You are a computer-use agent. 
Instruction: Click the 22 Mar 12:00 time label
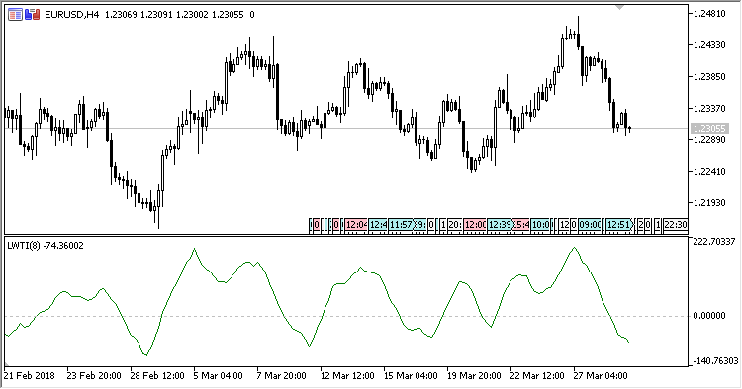[x=537, y=376]
